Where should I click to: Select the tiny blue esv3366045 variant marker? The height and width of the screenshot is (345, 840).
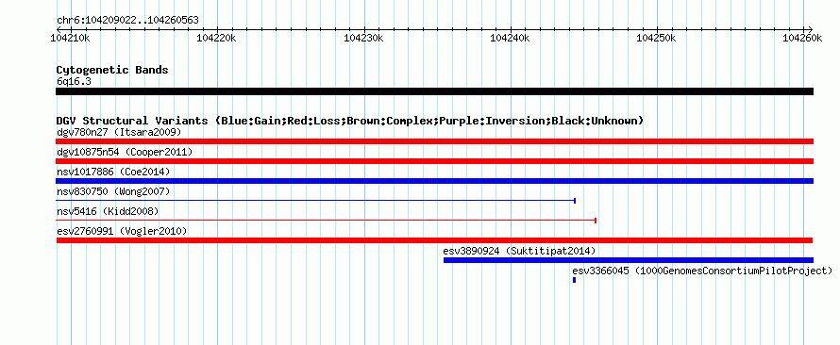click(x=574, y=280)
